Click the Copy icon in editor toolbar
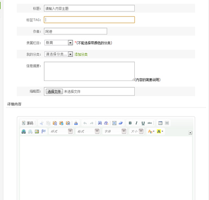 click(x=48, y=123)
